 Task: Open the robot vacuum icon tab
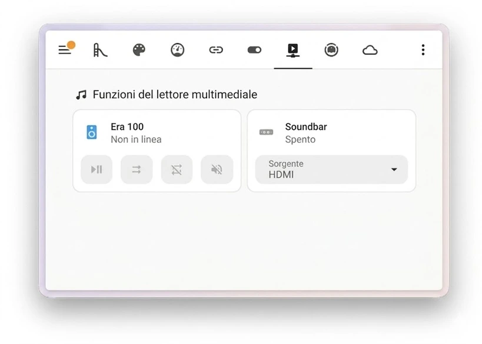tap(331, 50)
